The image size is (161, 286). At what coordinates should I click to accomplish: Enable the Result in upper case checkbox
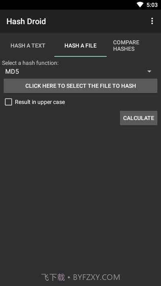[x=8, y=102]
